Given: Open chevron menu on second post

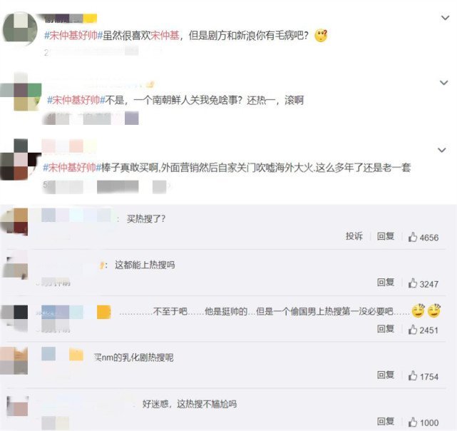Looking at the screenshot, I should 443,83.
